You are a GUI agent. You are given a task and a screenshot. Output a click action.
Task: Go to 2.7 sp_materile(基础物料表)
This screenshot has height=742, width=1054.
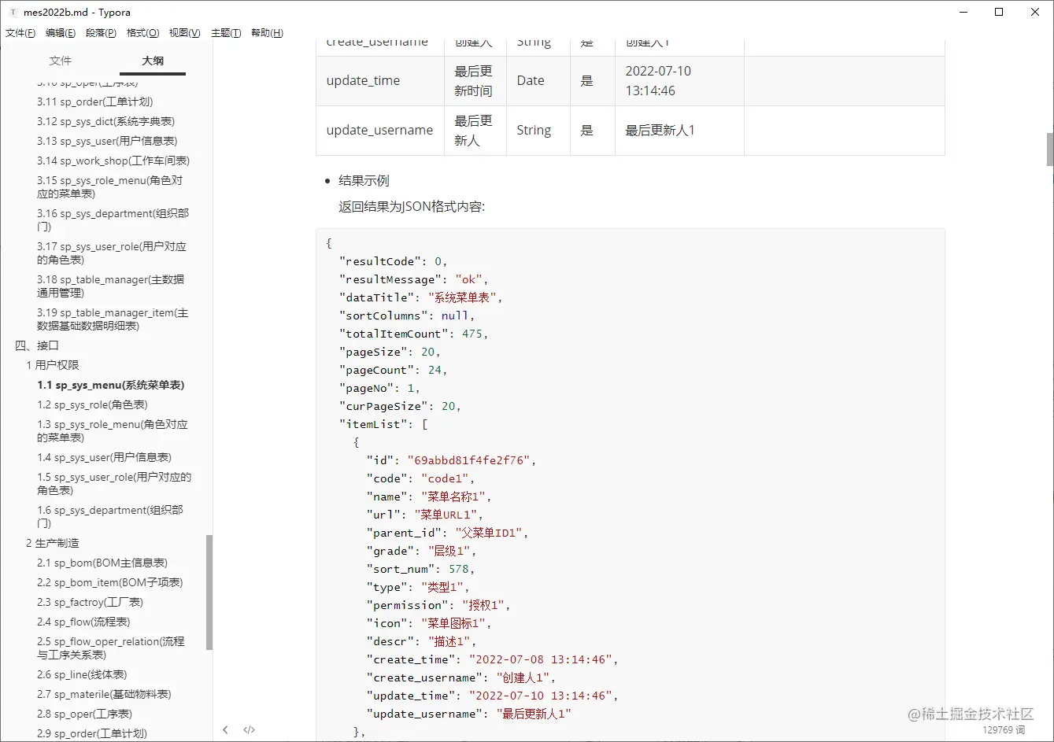[x=104, y=694]
